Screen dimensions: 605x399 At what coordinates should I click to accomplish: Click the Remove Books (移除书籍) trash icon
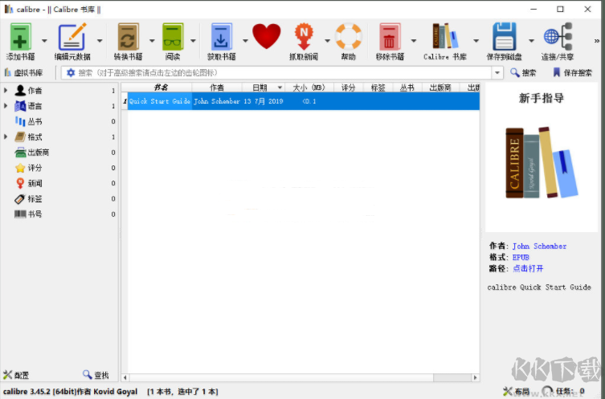[390, 38]
